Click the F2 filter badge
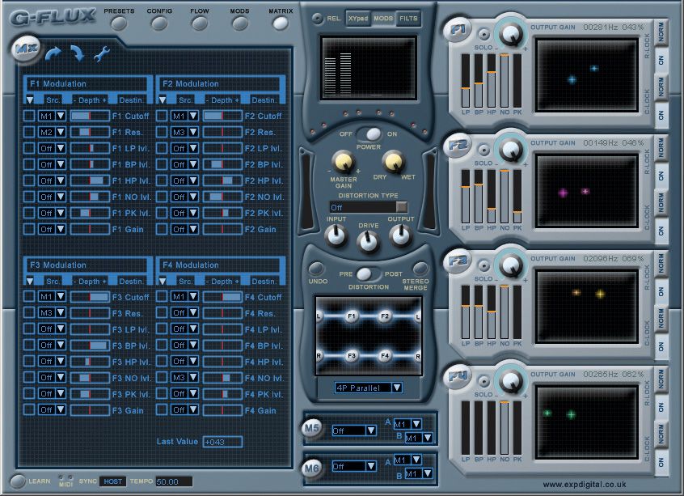Viewport: 684px width, 496px height. pyautogui.click(x=458, y=146)
